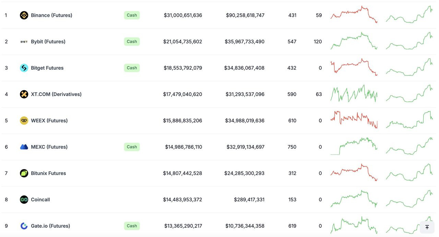Click the MEXC (Futures) logo icon
The image size is (439, 237).
[x=24, y=147]
